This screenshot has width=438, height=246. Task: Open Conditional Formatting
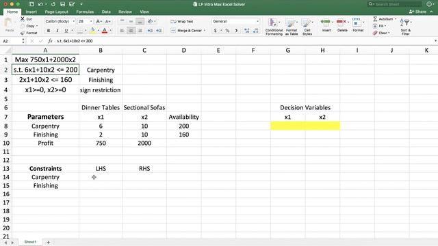274,27
